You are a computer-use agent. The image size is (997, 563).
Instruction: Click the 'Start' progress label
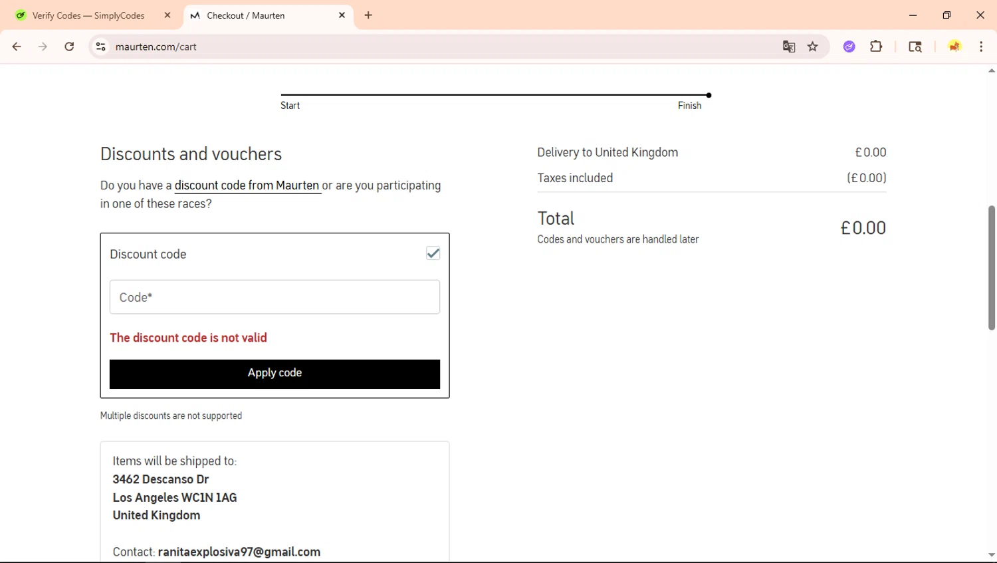(290, 106)
